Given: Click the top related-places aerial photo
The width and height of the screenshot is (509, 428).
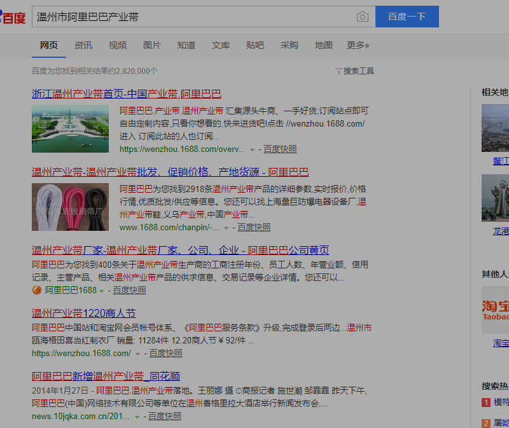Looking at the screenshot, I should point(495,128).
